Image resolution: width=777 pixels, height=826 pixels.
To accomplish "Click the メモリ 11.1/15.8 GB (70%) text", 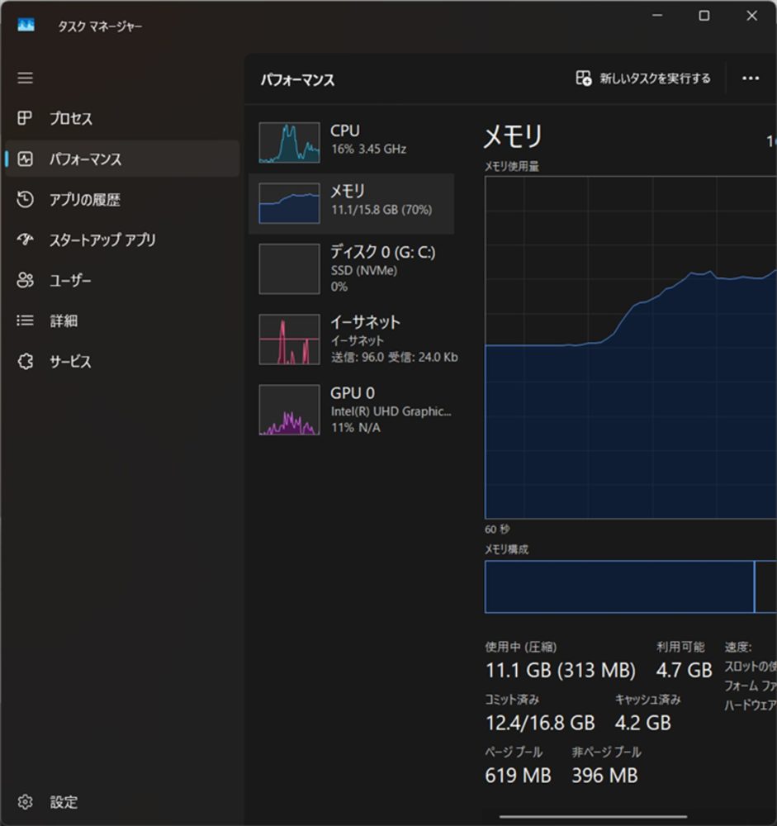I will (381, 210).
